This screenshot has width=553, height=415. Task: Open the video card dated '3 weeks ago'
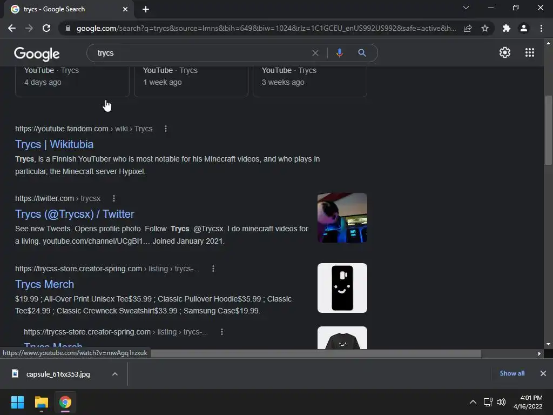(310, 81)
